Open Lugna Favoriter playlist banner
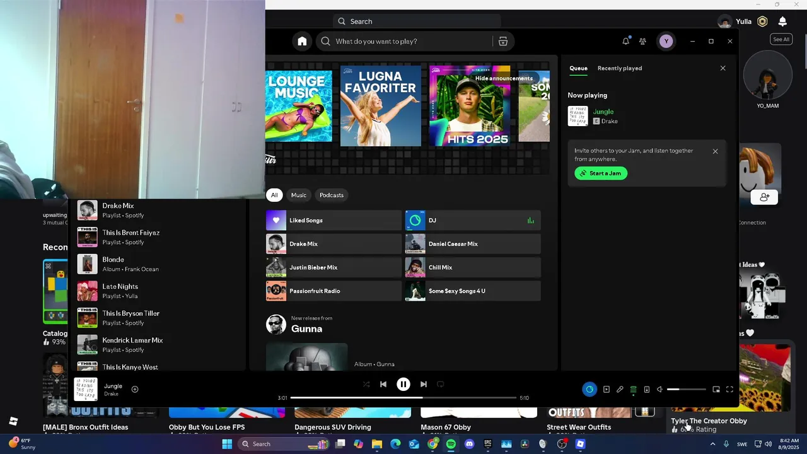 click(x=381, y=106)
